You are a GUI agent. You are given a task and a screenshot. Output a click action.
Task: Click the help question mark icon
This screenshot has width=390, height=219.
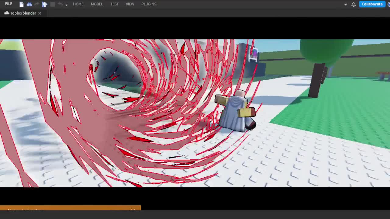coord(389,4)
